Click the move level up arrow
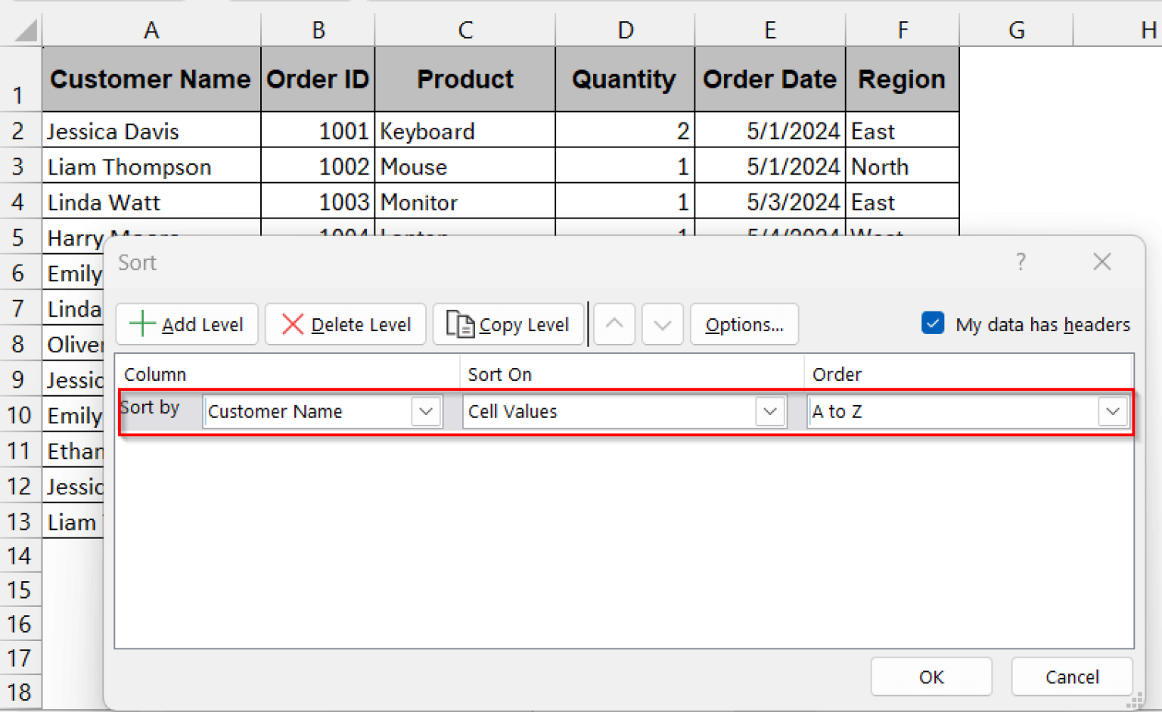This screenshot has width=1162, height=712. (614, 324)
